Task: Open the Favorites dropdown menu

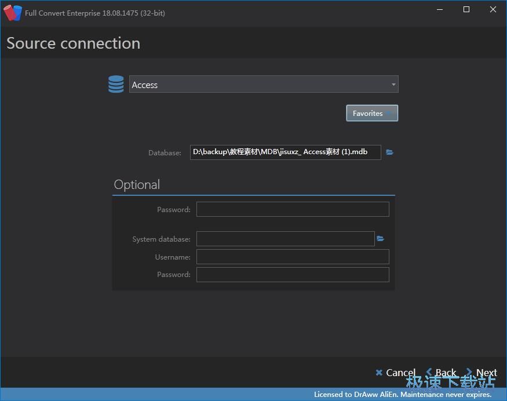Action: (x=372, y=114)
